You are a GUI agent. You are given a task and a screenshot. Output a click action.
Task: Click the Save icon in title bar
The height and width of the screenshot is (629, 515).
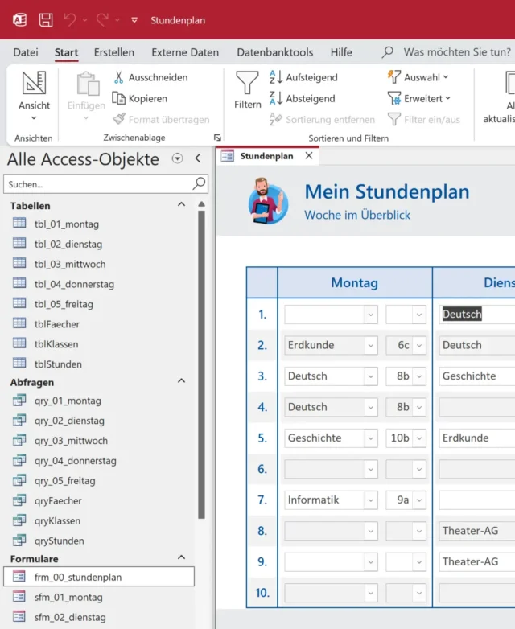coord(45,20)
